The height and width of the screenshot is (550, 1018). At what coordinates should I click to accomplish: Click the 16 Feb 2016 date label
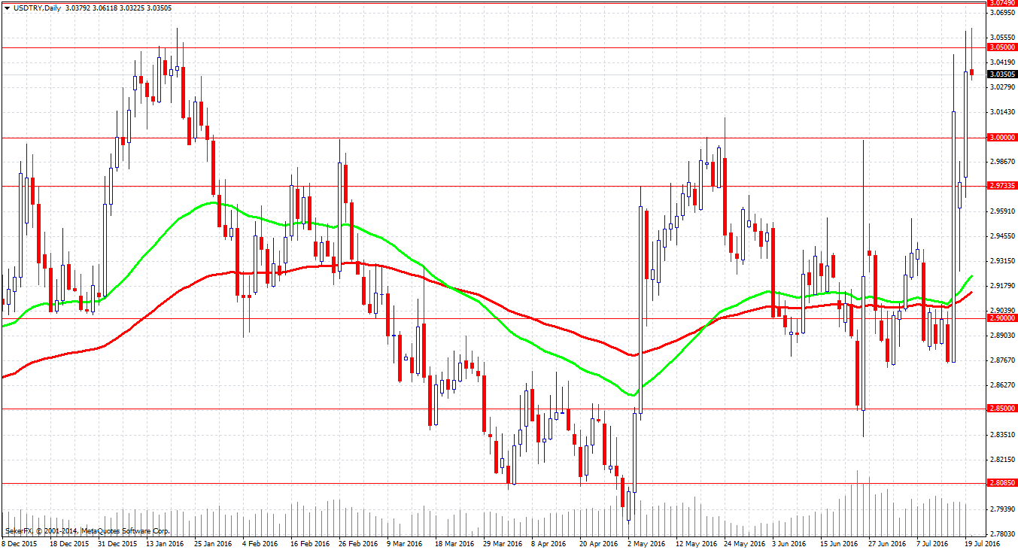[x=311, y=543]
